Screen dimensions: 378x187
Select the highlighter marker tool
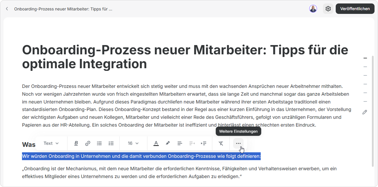168,143
